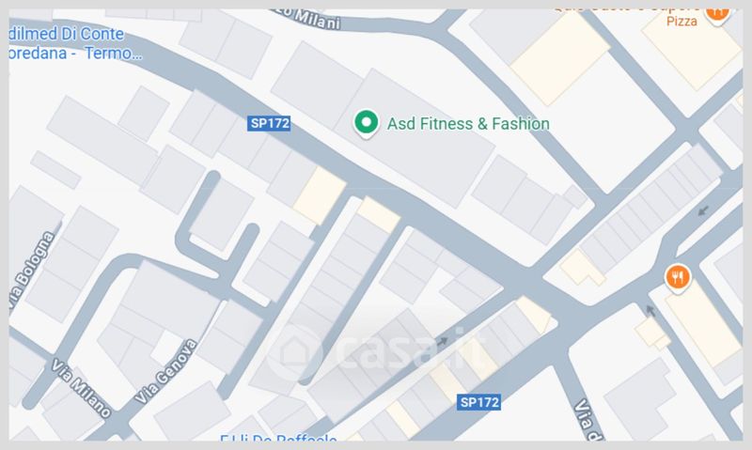Image resolution: width=752 pixels, height=450 pixels.
Task: Click the lower SP172 road shield
Action: point(479,402)
